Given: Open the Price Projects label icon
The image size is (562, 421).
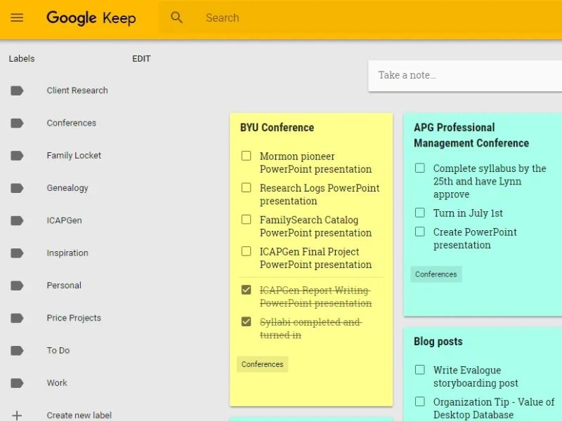Looking at the screenshot, I should point(18,318).
